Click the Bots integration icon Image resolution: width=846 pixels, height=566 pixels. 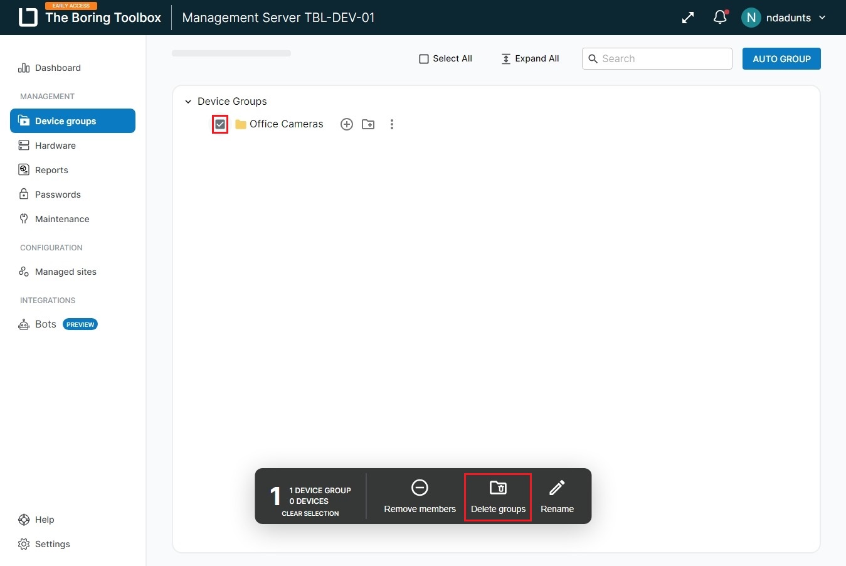24,324
